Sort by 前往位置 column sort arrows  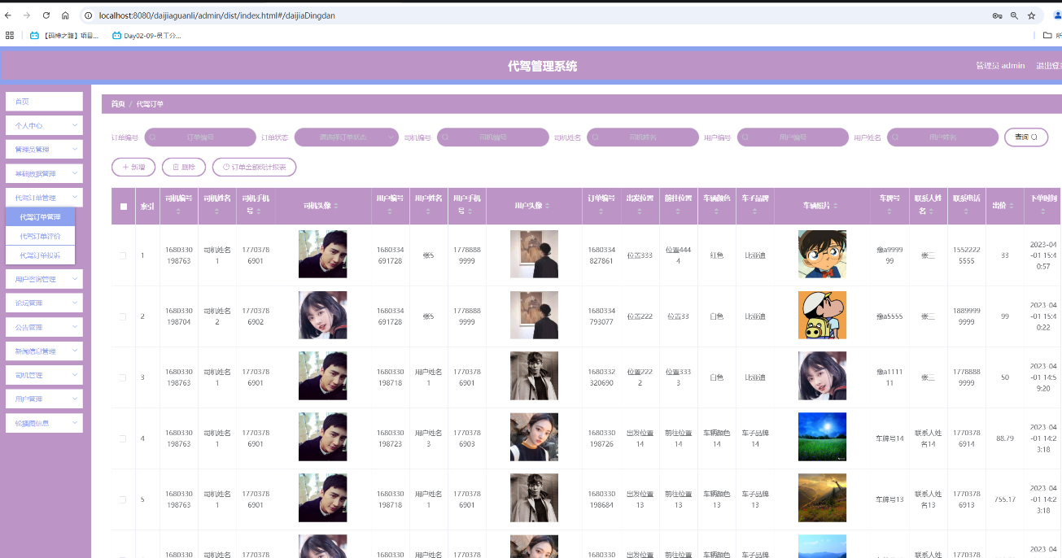[x=678, y=211]
